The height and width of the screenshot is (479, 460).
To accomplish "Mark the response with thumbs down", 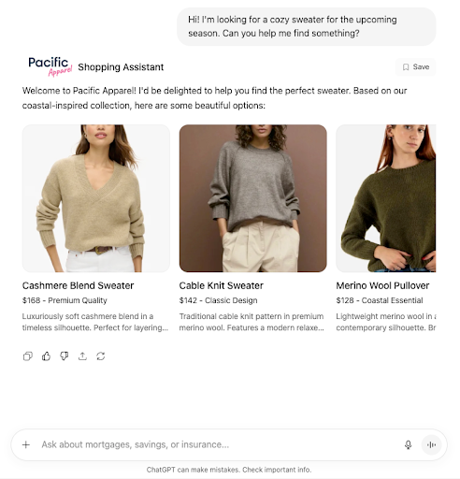I will point(65,356).
